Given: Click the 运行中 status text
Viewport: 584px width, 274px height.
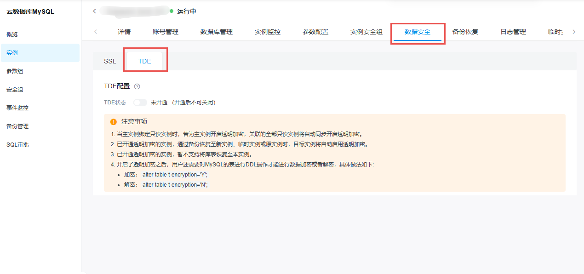Looking at the screenshot, I should (x=187, y=11).
